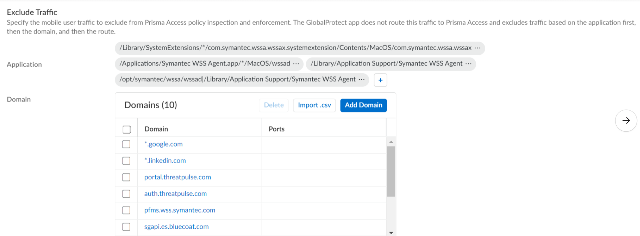Click the Add Domain button
The width and height of the screenshot is (640, 236).
(363, 105)
